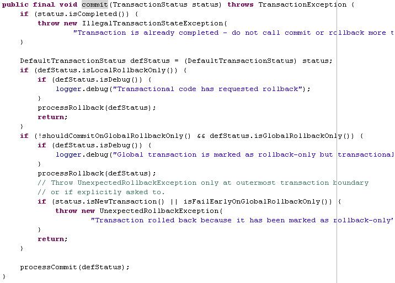Click the first logger.debug call under isLocalRollbackOnly
The width and height of the screenshot is (395, 283).
tap(183, 89)
